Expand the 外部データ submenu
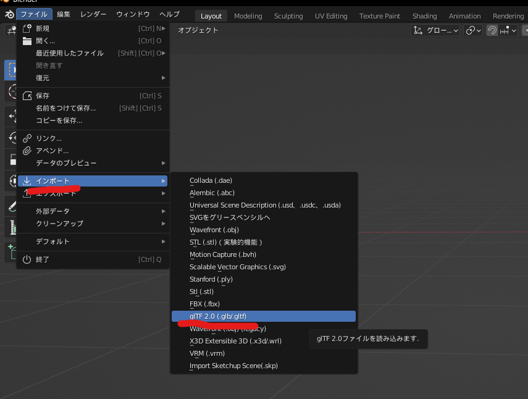Image resolution: width=528 pixels, height=399 pixels. tap(93, 211)
